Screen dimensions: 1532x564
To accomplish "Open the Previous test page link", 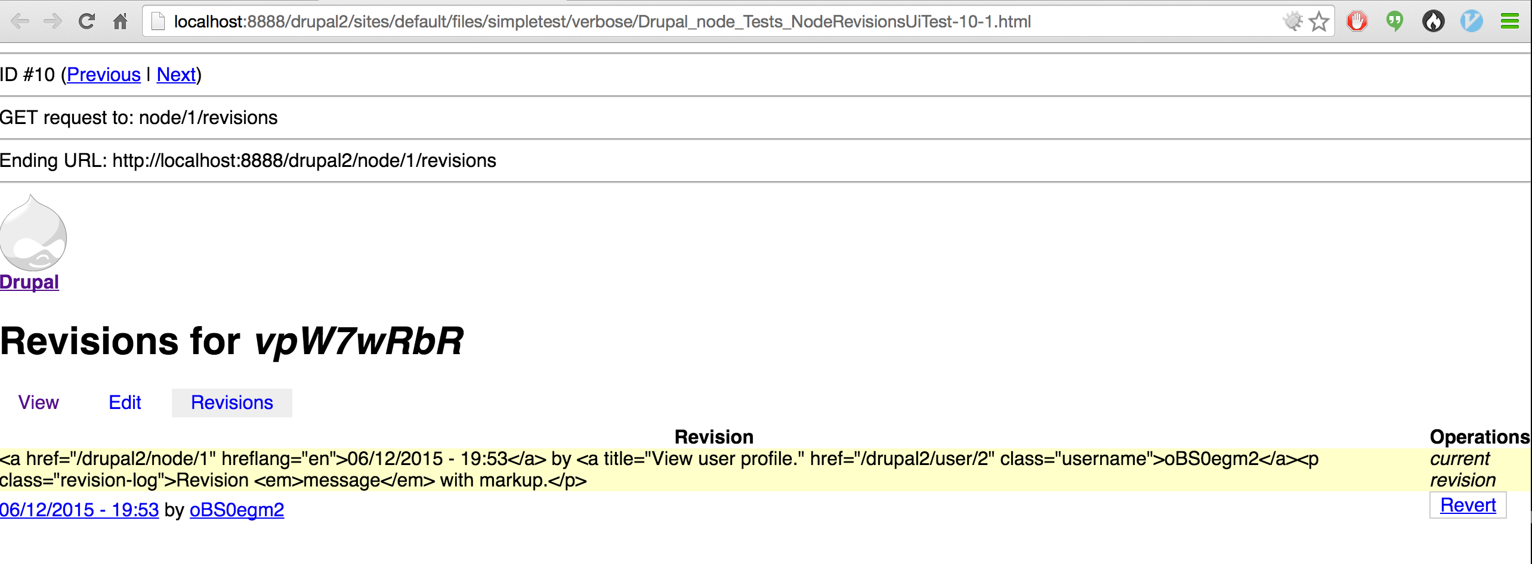I will tap(103, 75).
